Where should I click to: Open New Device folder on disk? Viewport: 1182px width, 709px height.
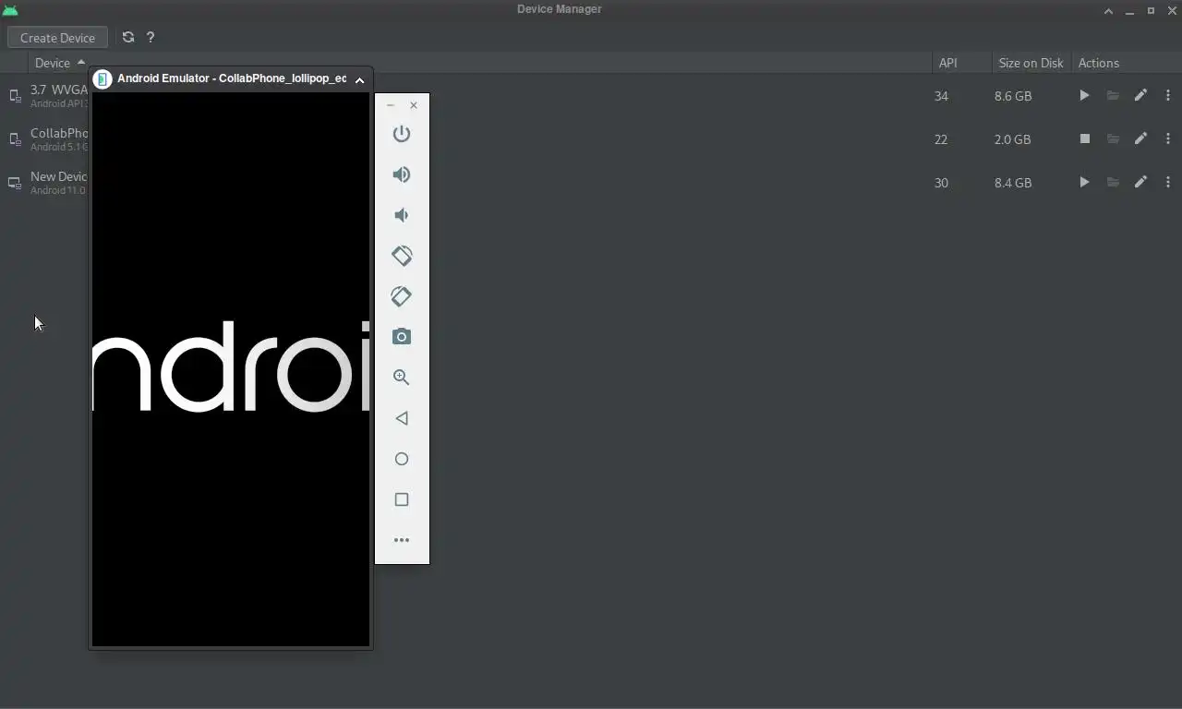tap(1113, 182)
